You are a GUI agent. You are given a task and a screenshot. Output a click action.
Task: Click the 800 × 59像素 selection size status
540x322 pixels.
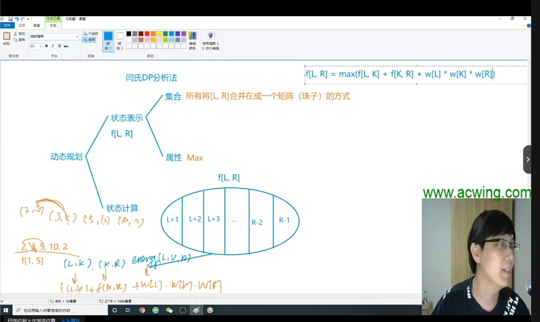click(63, 301)
